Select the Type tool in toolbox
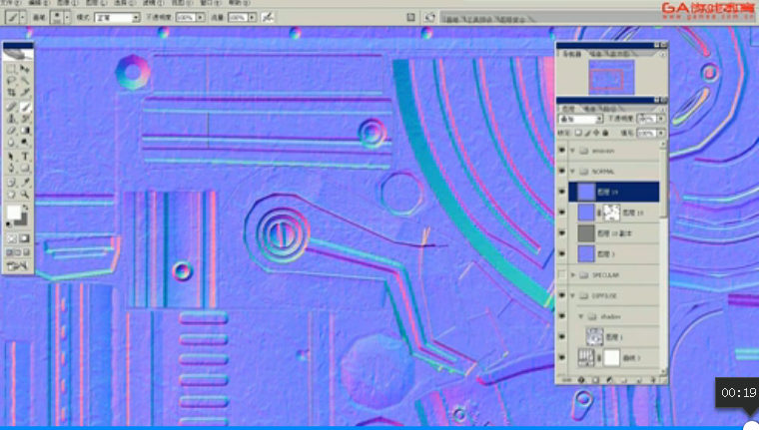Image resolution: width=759 pixels, height=430 pixels. tap(25, 157)
